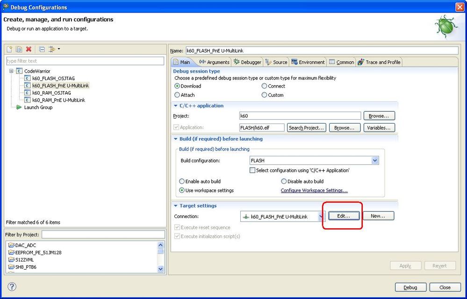Click the configuration Name field
Image resolution: width=467 pixels, height=299 pixels.
[322, 51]
